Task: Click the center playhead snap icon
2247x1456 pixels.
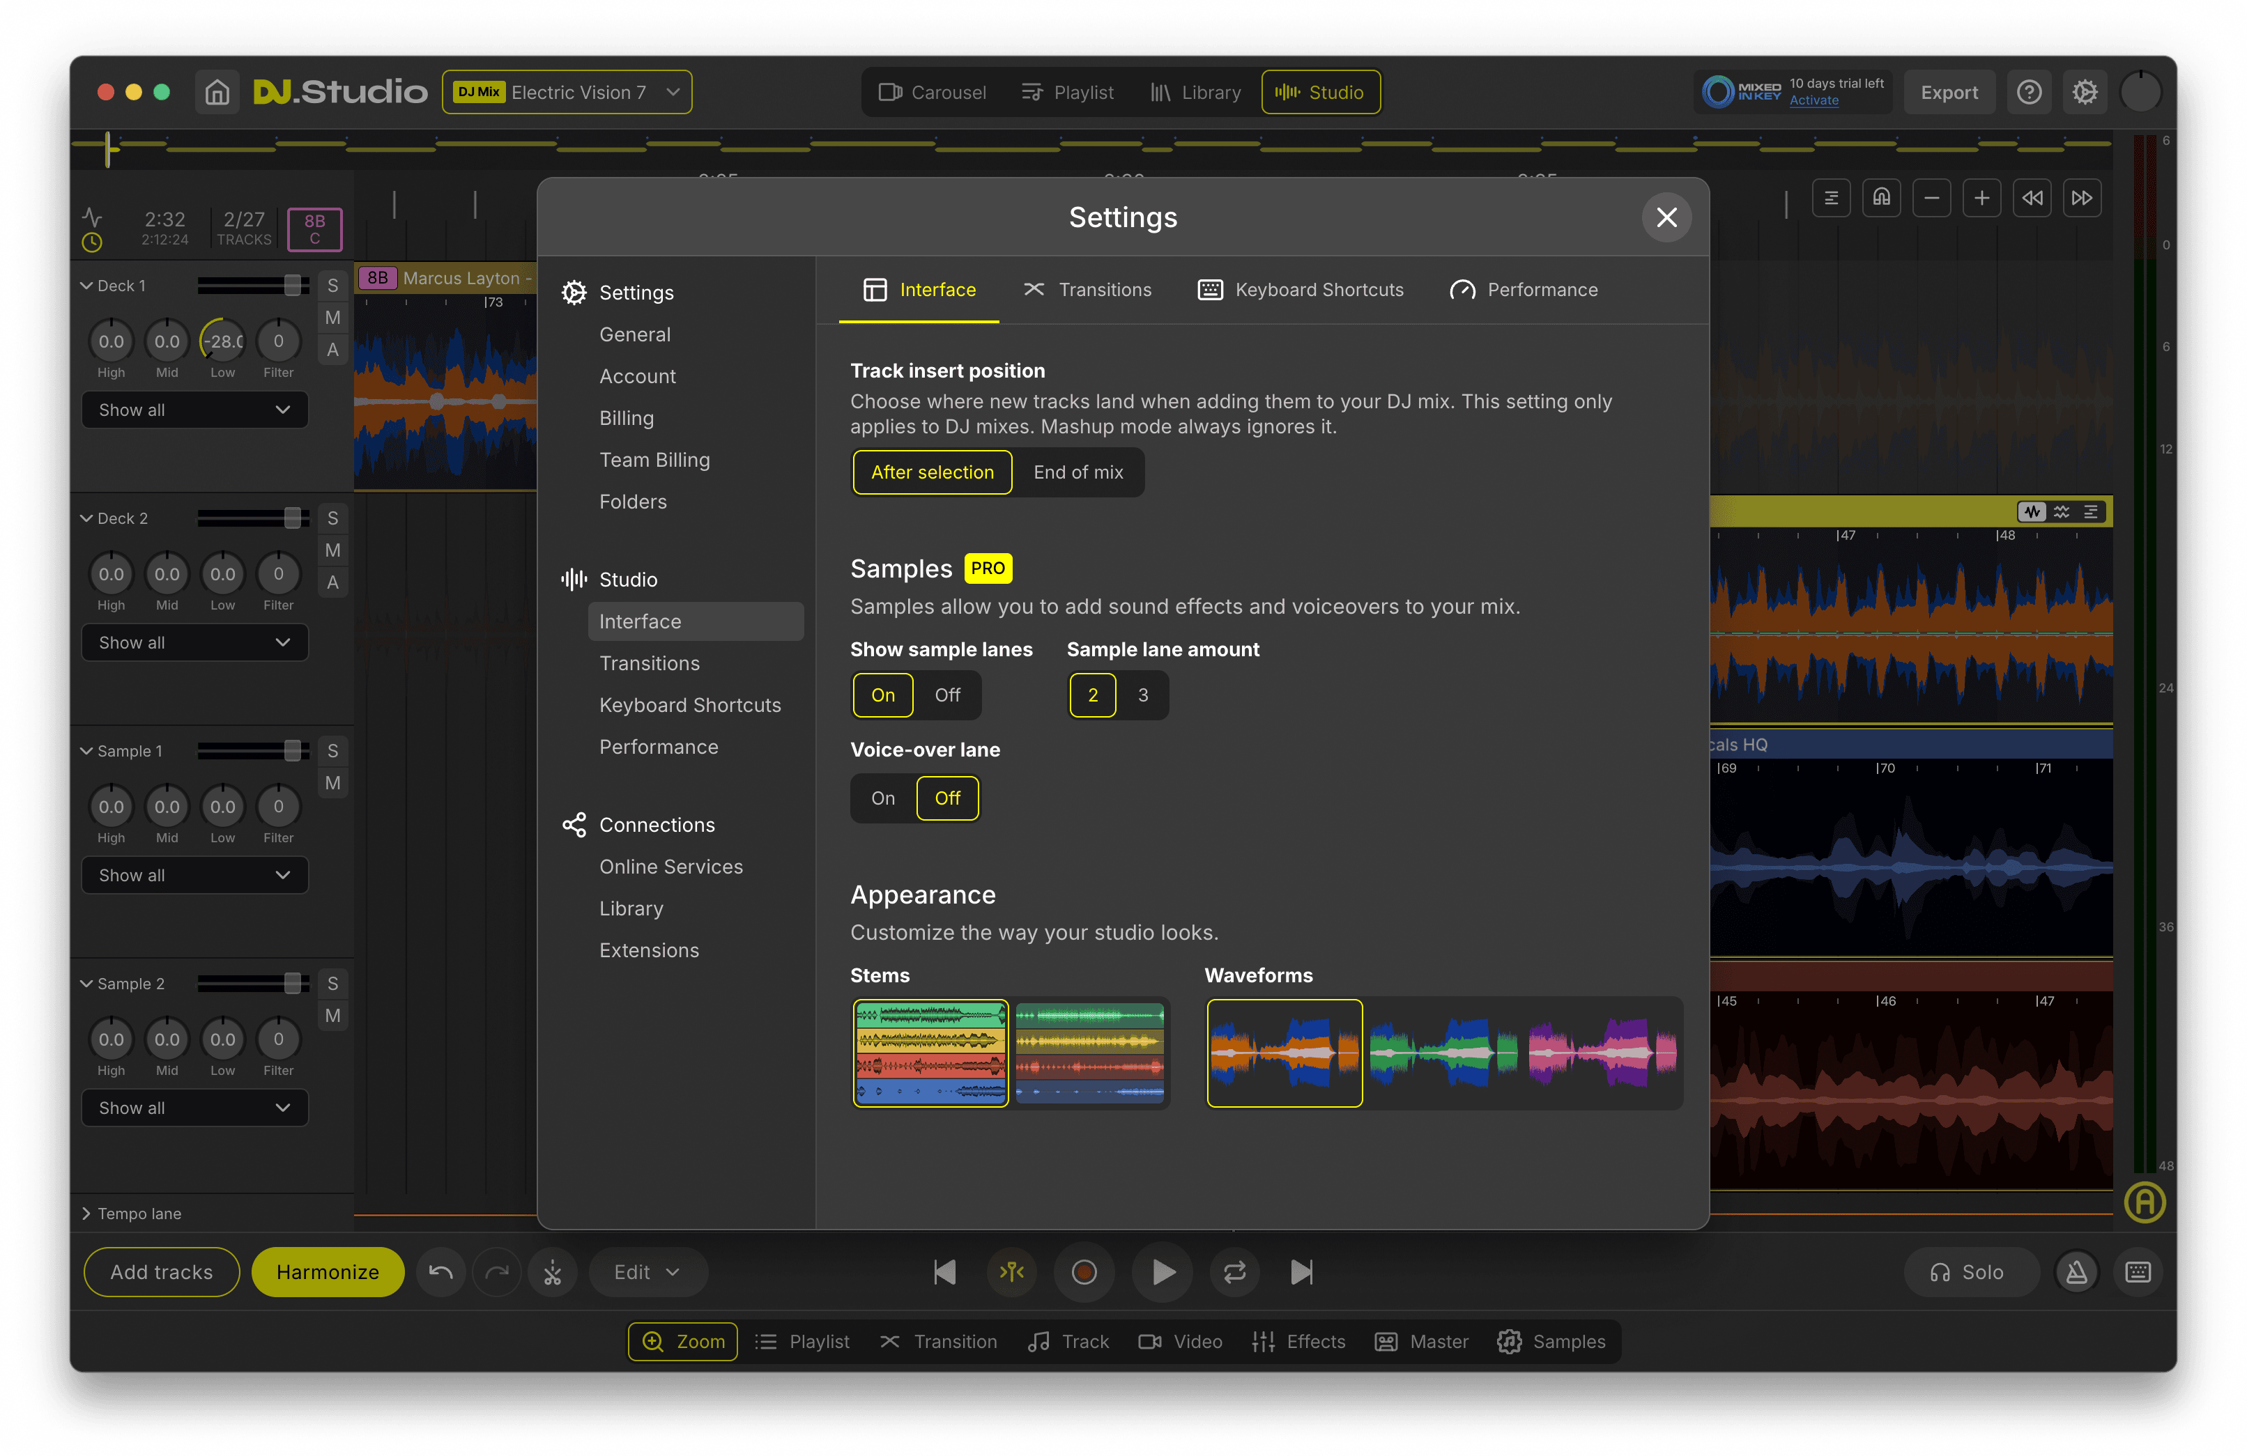Action: pyautogui.click(x=1011, y=1272)
